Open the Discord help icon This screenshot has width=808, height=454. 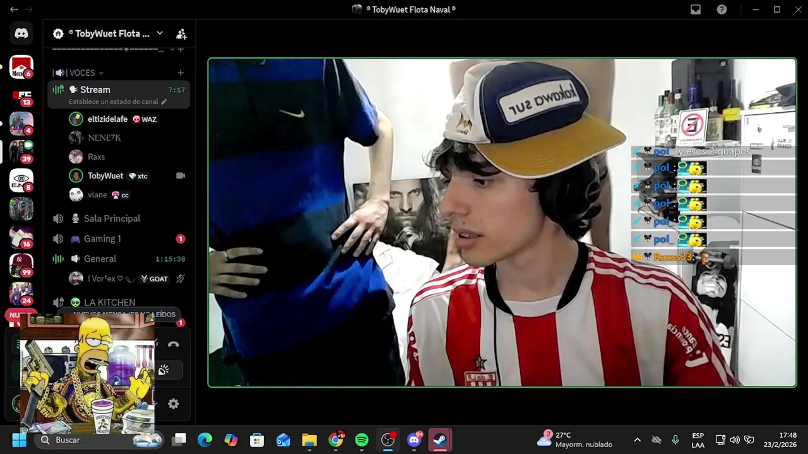[722, 9]
